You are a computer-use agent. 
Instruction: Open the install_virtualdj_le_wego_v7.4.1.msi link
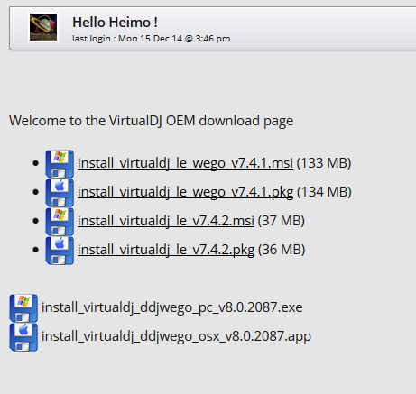pyautogui.click(x=185, y=163)
